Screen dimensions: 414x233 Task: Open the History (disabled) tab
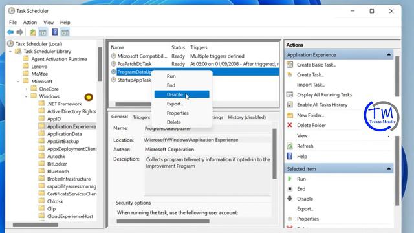click(247, 117)
